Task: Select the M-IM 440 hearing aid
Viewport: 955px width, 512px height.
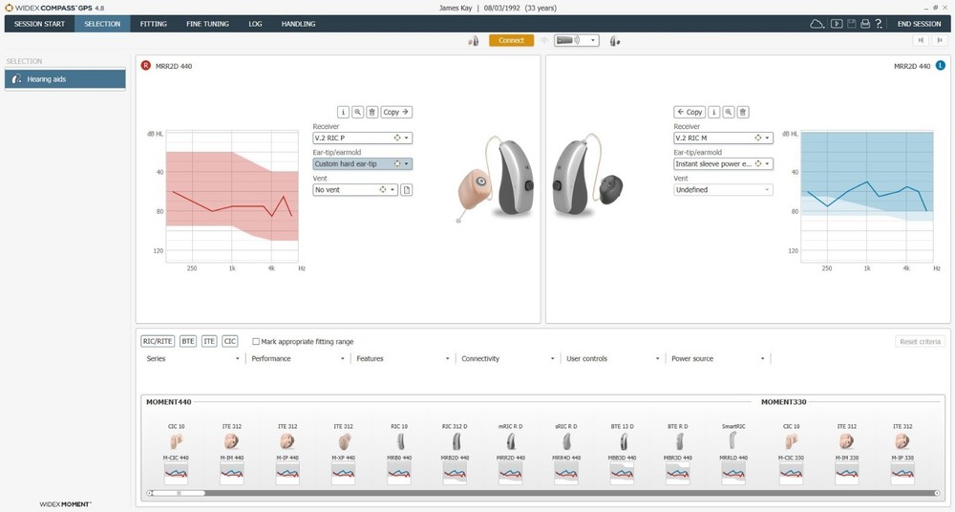Action: coord(231,454)
